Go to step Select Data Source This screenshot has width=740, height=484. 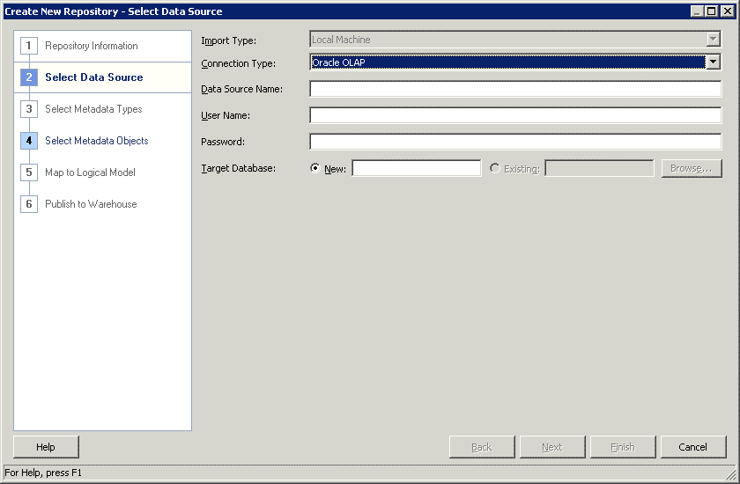[94, 77]
